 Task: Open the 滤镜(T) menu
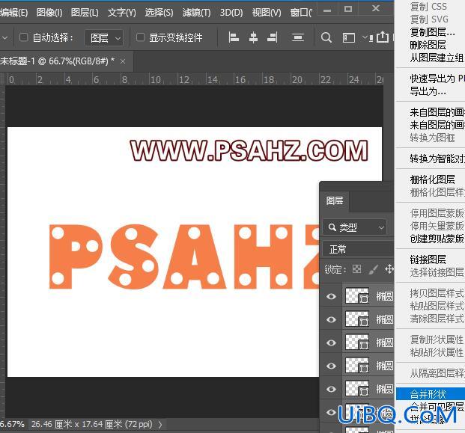(x=196, y=13)
